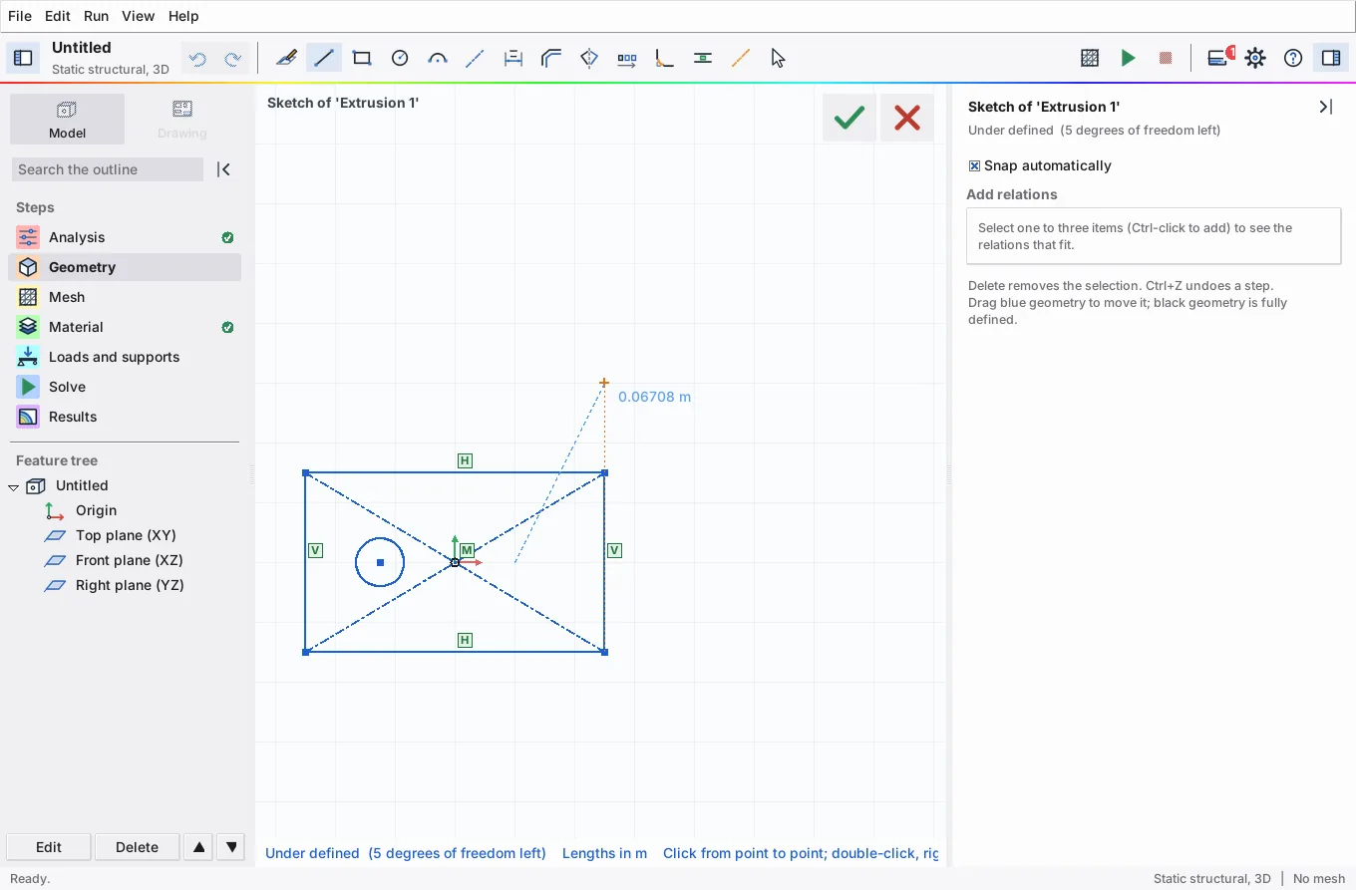The image size is (1356, 890).
Task: Activate the Line drawing tool
Action: click(324, 58)
